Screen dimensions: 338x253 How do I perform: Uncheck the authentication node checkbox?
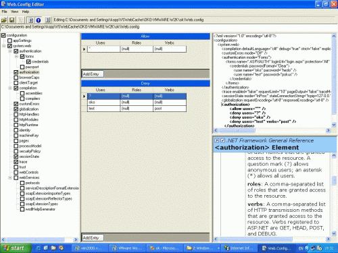pyautogui.click(x=16, y=51)
